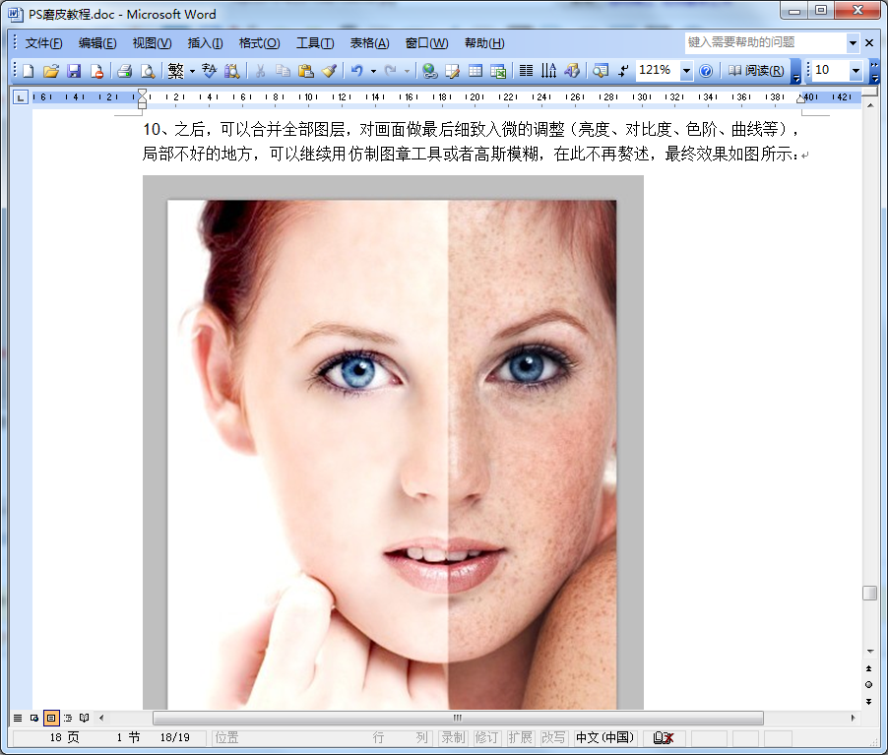Click the 繁 Chinese conversion button
The image size is (888, 755).
coord(175,71)
